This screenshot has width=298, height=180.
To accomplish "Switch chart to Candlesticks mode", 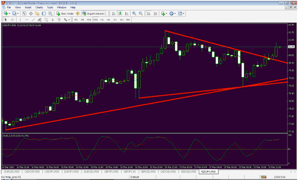I will click(120, 13).
